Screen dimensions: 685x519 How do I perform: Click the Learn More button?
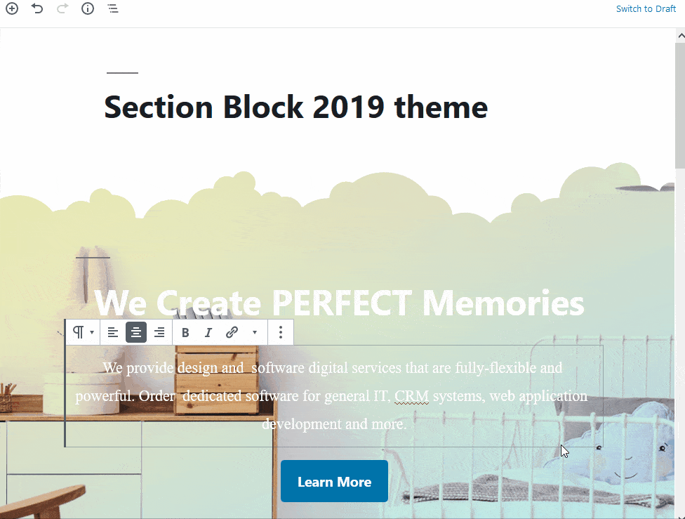tap(334, 481)
